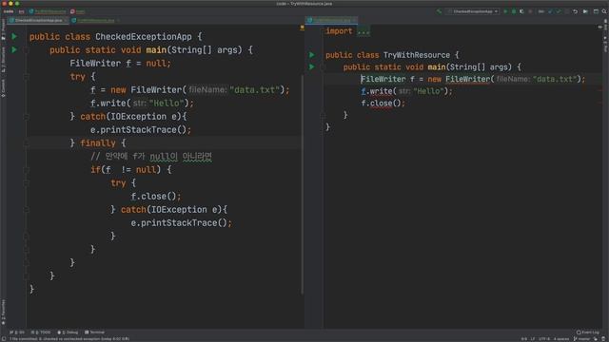Click the FileWriter f = null line
The width and height of the screenshot is (609, 342).
(120, 64)
